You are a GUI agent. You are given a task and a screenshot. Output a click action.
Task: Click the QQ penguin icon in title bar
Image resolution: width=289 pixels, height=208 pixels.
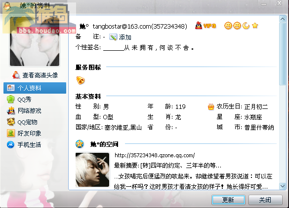tap(7, 5)
